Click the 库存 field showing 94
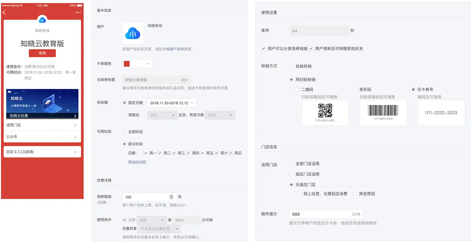 pos(318,31)
